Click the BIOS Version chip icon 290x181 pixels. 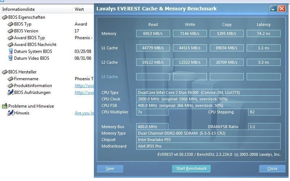tap(10, 31)
